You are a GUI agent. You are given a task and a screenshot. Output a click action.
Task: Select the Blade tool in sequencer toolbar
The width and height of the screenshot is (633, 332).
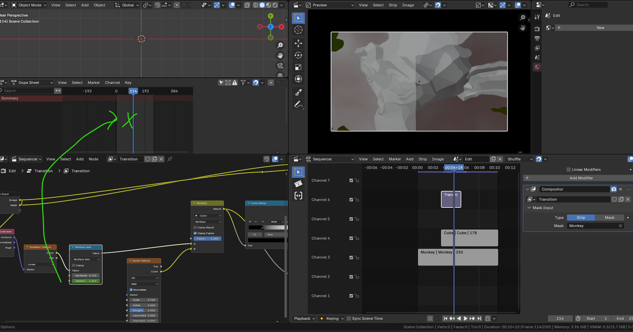click(x=298, y=184)
